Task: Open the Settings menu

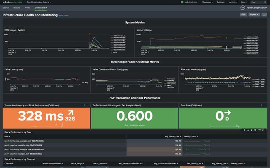Action: click(221, 2)
